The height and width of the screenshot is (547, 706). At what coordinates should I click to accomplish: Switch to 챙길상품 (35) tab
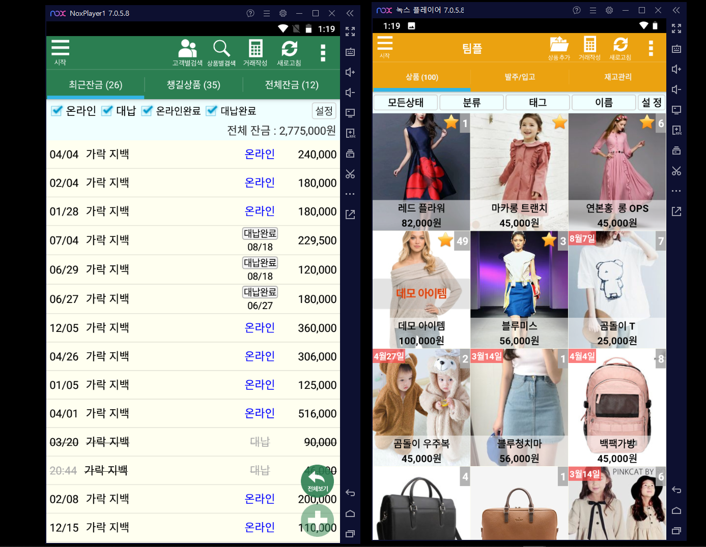point(193,85)
